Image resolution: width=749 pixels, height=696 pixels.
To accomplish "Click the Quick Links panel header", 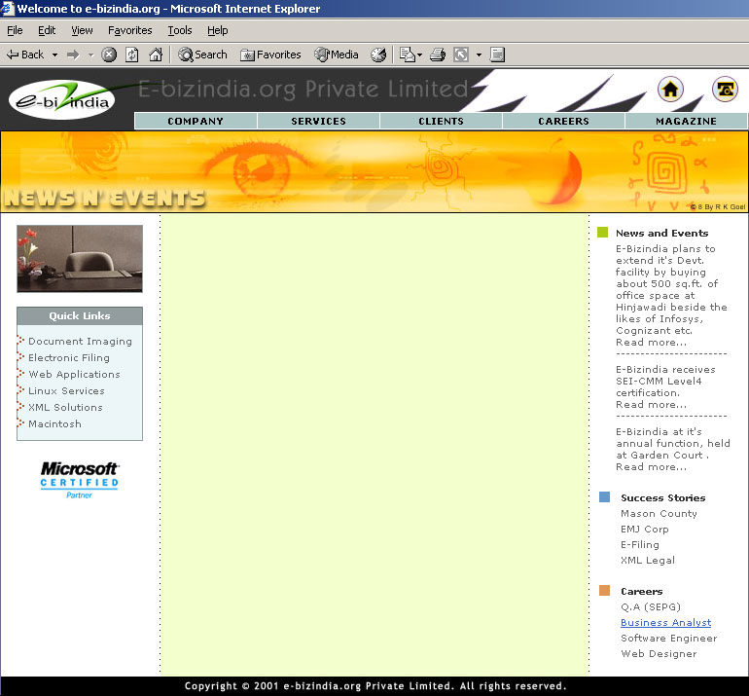I will tap(80, 316).
